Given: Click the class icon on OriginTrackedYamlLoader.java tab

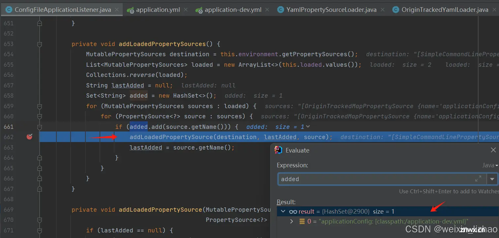Looking at the screenshot, I should click(396, 10).
